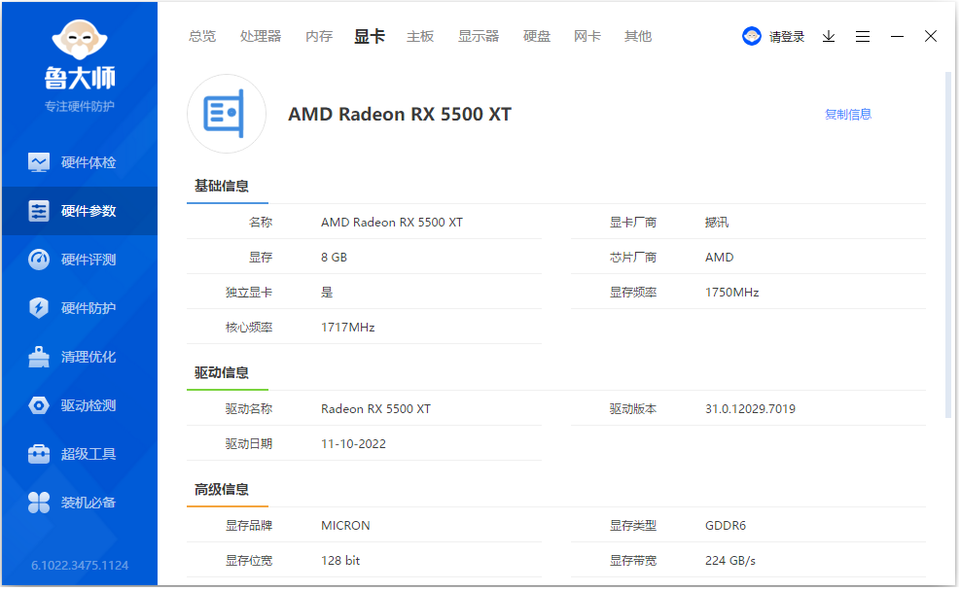Viewport: 960px width, 591px height.
Task: Click the 驱动版本 field label
Action: [633, 409]
